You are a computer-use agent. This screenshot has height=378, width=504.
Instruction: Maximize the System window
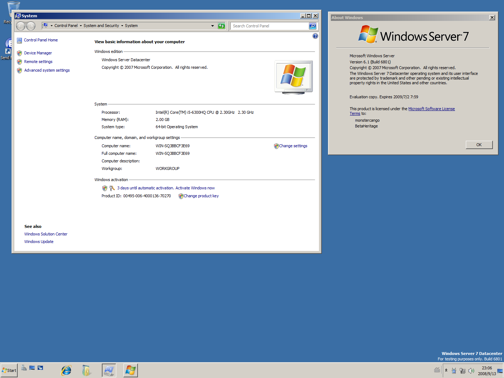click(x=309, y=16)
